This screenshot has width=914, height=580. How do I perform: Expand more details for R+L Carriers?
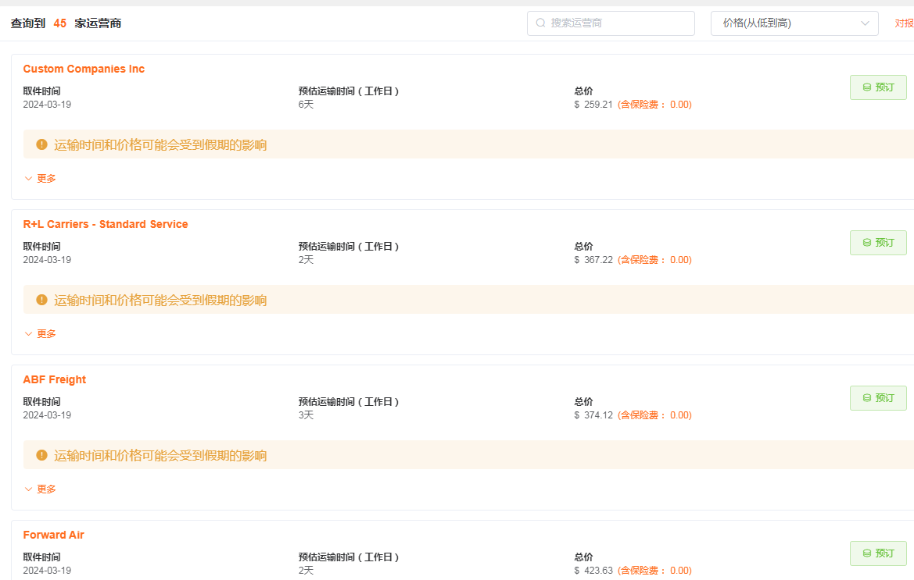click(x=40, y=333)
